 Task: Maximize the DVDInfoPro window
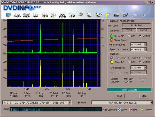(149, 2)
